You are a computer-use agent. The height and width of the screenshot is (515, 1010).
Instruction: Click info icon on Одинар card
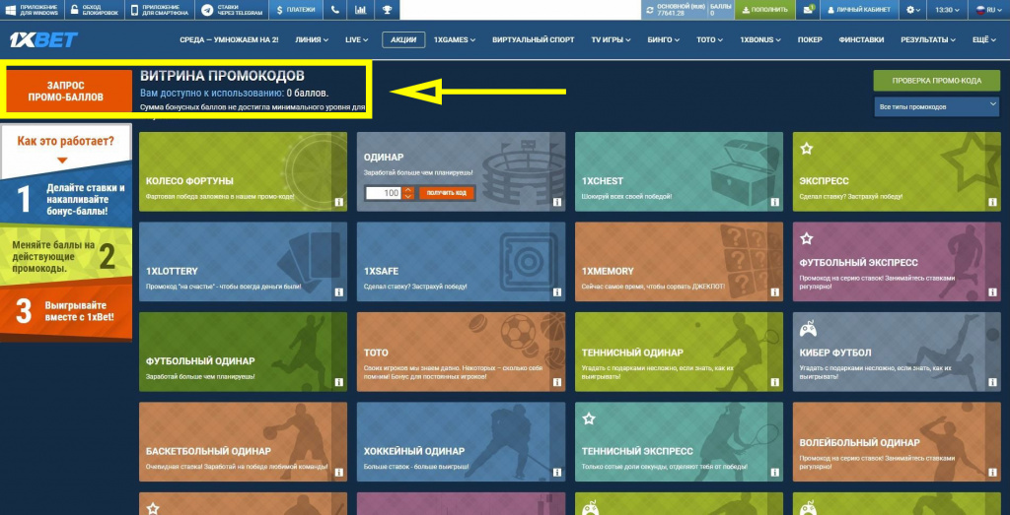(x=556, y=202)
